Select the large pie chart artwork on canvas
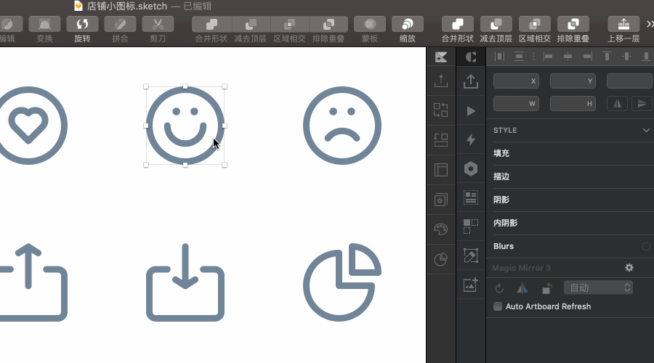The width and height of the screenshot is (654, 363). click(x=342, y=282)
